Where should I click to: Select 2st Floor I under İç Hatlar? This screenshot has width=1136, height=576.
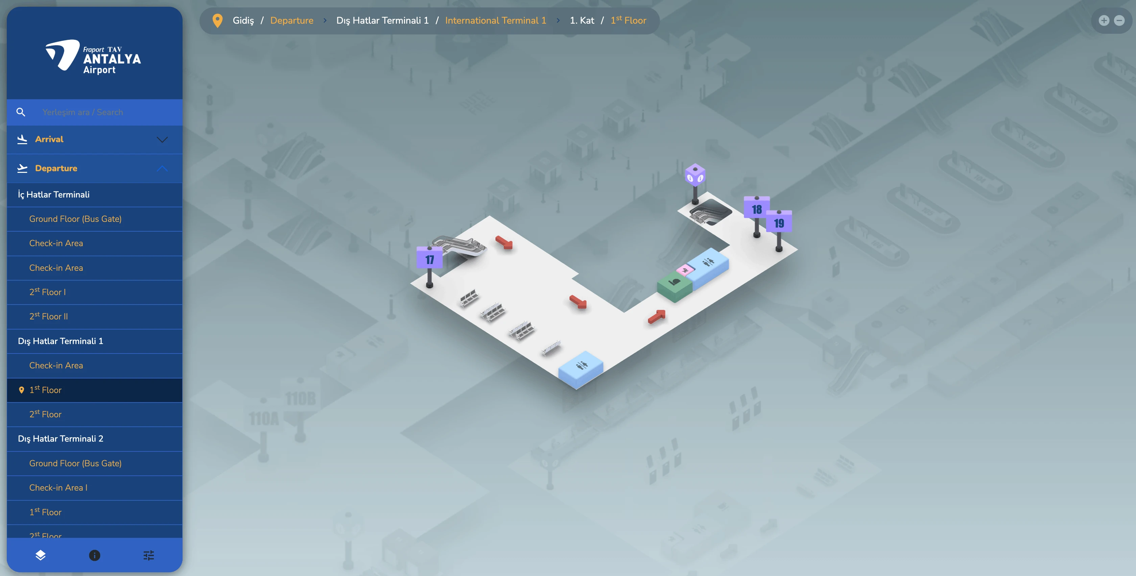[47, 292]
